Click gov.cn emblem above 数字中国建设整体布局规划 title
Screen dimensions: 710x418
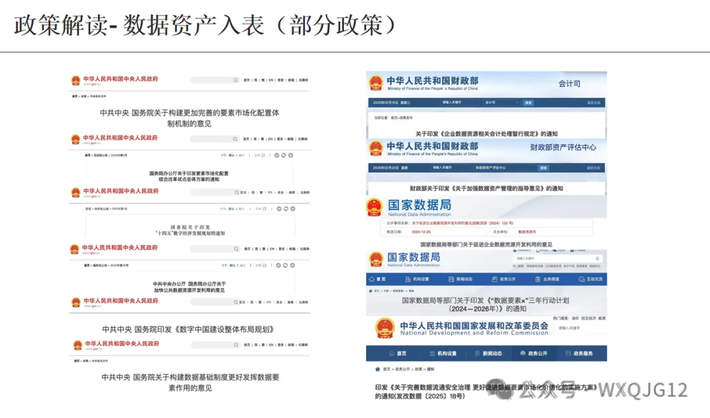click(76, 302)
